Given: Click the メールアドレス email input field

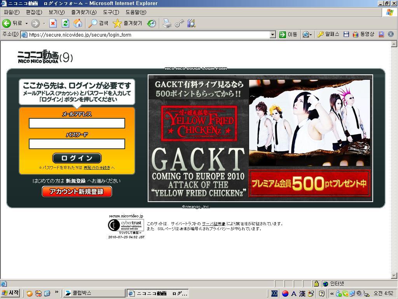Looking at the screenshot, I should tap(77, 123).
